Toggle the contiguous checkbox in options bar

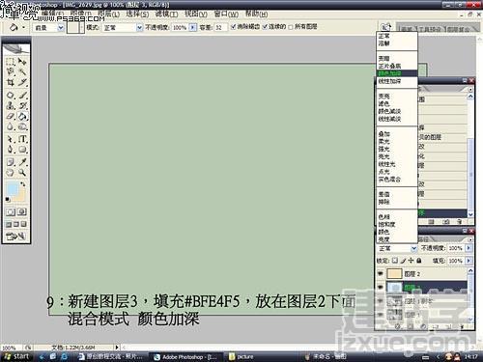tap(265, 27)
